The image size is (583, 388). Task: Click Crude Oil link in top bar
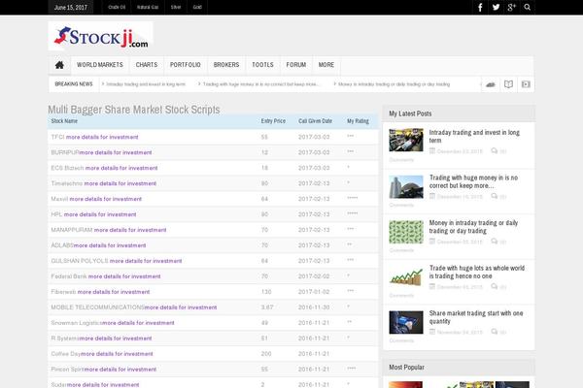coord(117,7)
